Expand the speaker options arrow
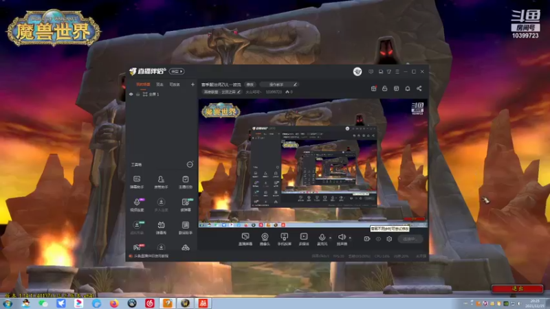This screenshot has width=550, height=309. (350, 238)
